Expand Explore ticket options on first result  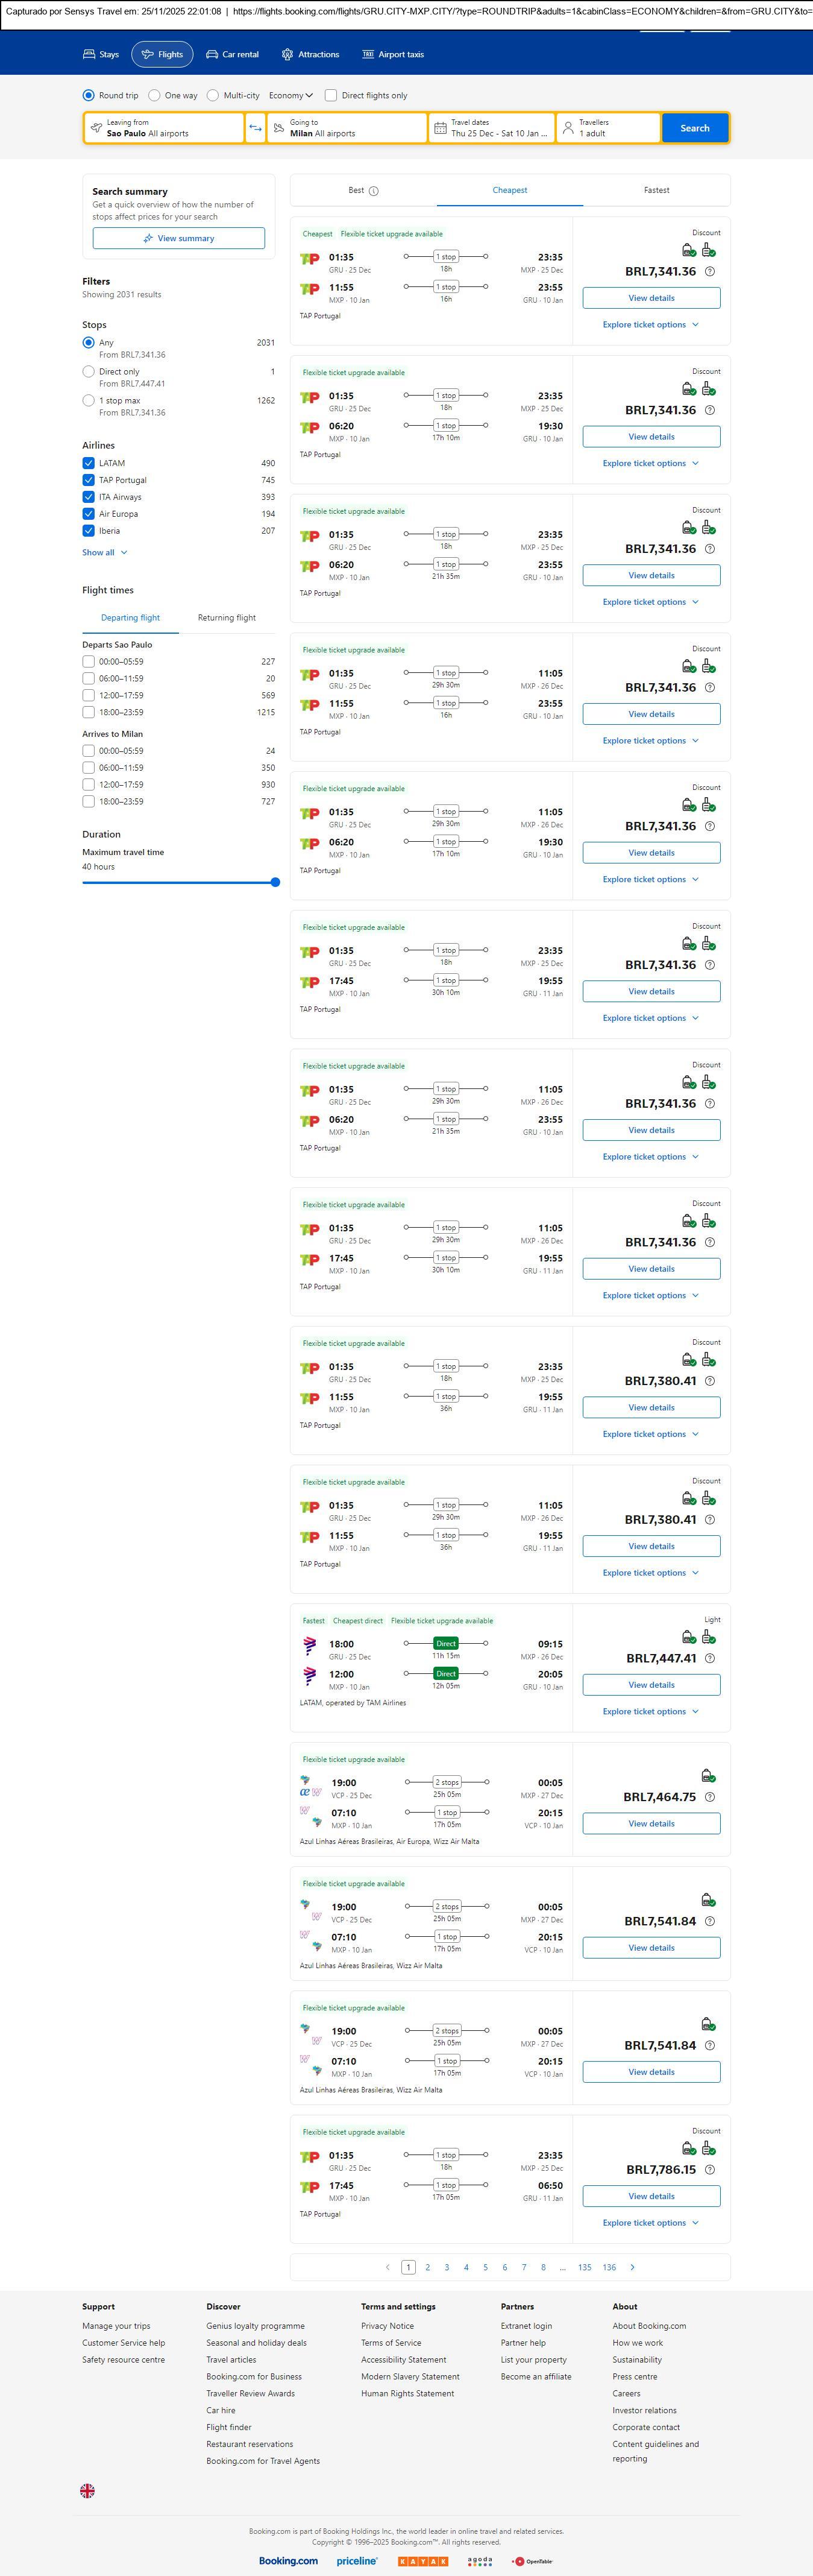tap(650, 325)
